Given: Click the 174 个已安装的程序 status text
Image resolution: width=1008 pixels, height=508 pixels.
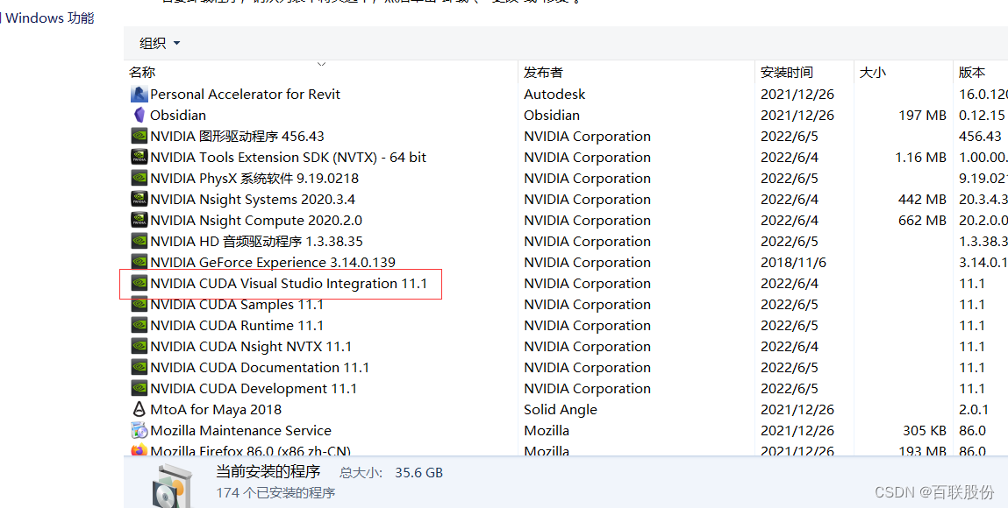Looking at the screenshot, I should tap(275, 492).
